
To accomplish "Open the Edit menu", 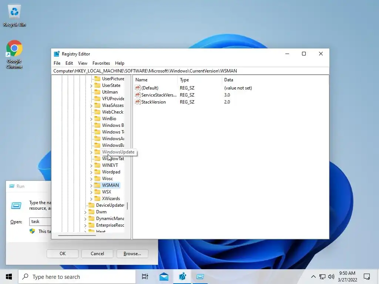I will [69, 63].
